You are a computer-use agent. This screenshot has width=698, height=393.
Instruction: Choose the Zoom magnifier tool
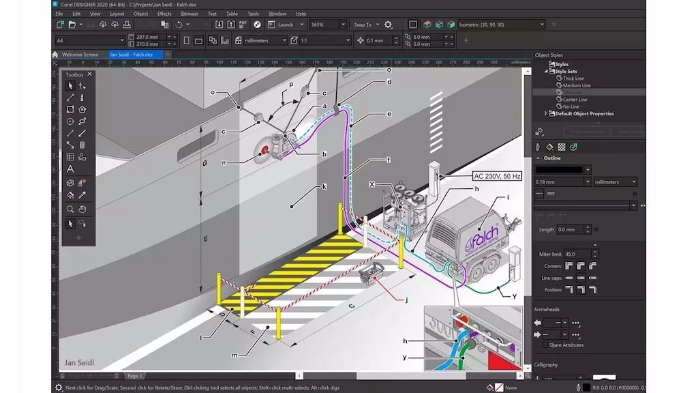(x=70, y=209)
